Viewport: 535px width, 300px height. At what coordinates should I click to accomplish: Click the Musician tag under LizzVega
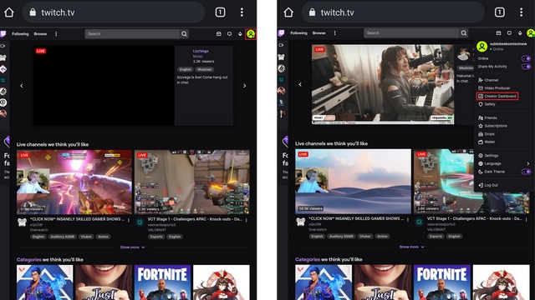[x=204, y=69]
